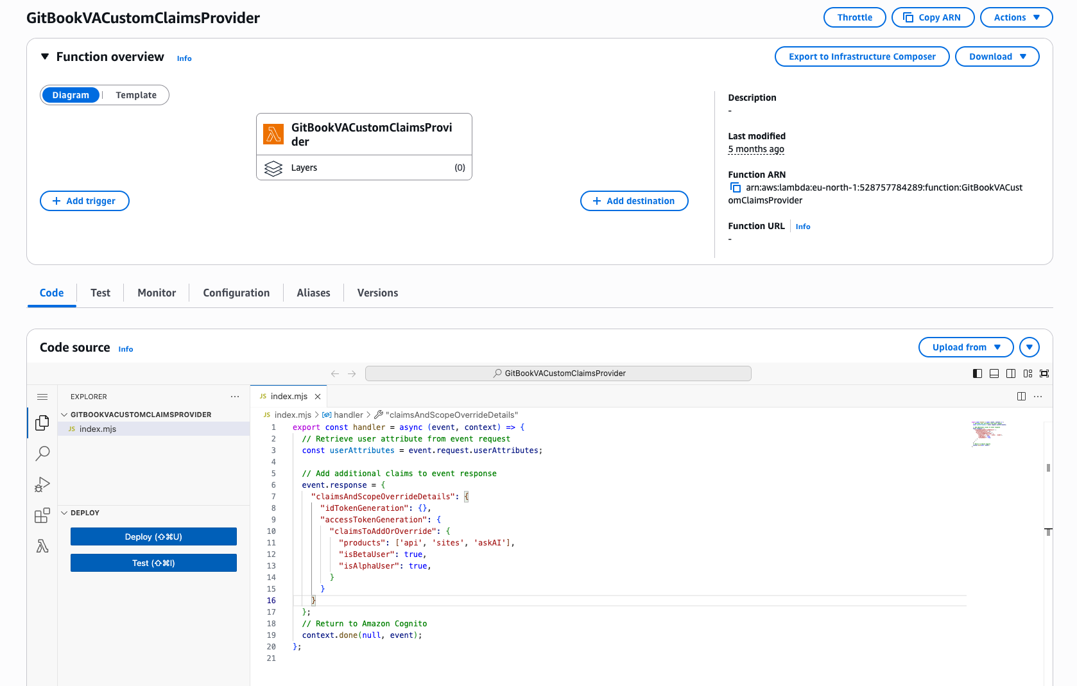Open the Extensions icon in sidebar
Image resolution: width=1077 pixels, height=686 pixels.
42,515
